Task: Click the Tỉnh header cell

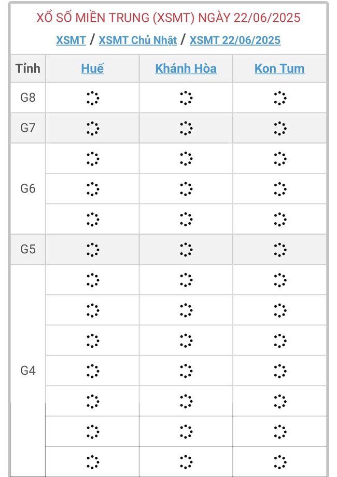Action: [x=28, y=69]
